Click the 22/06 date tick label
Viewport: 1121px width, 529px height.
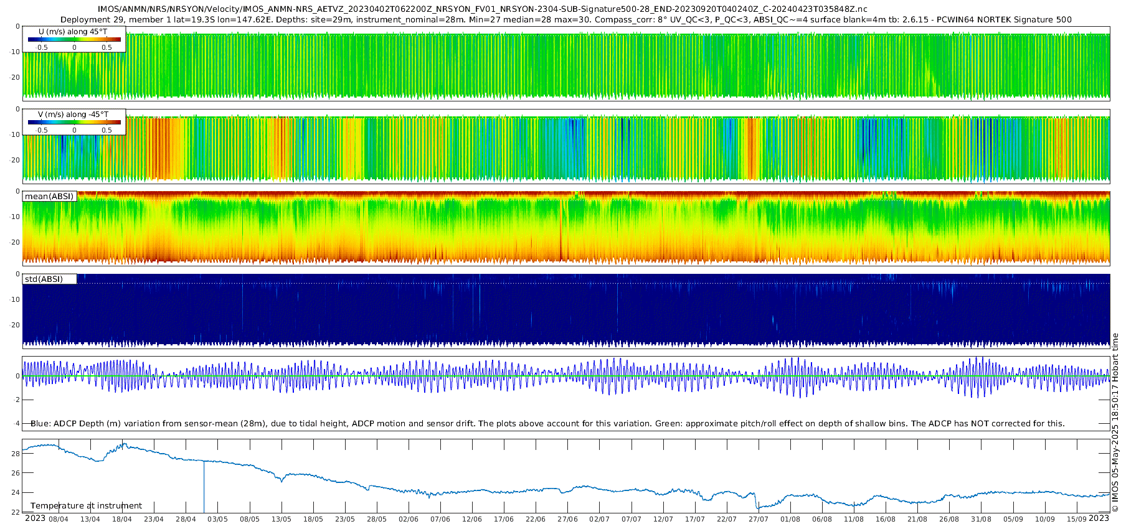[x=536, y=519]
